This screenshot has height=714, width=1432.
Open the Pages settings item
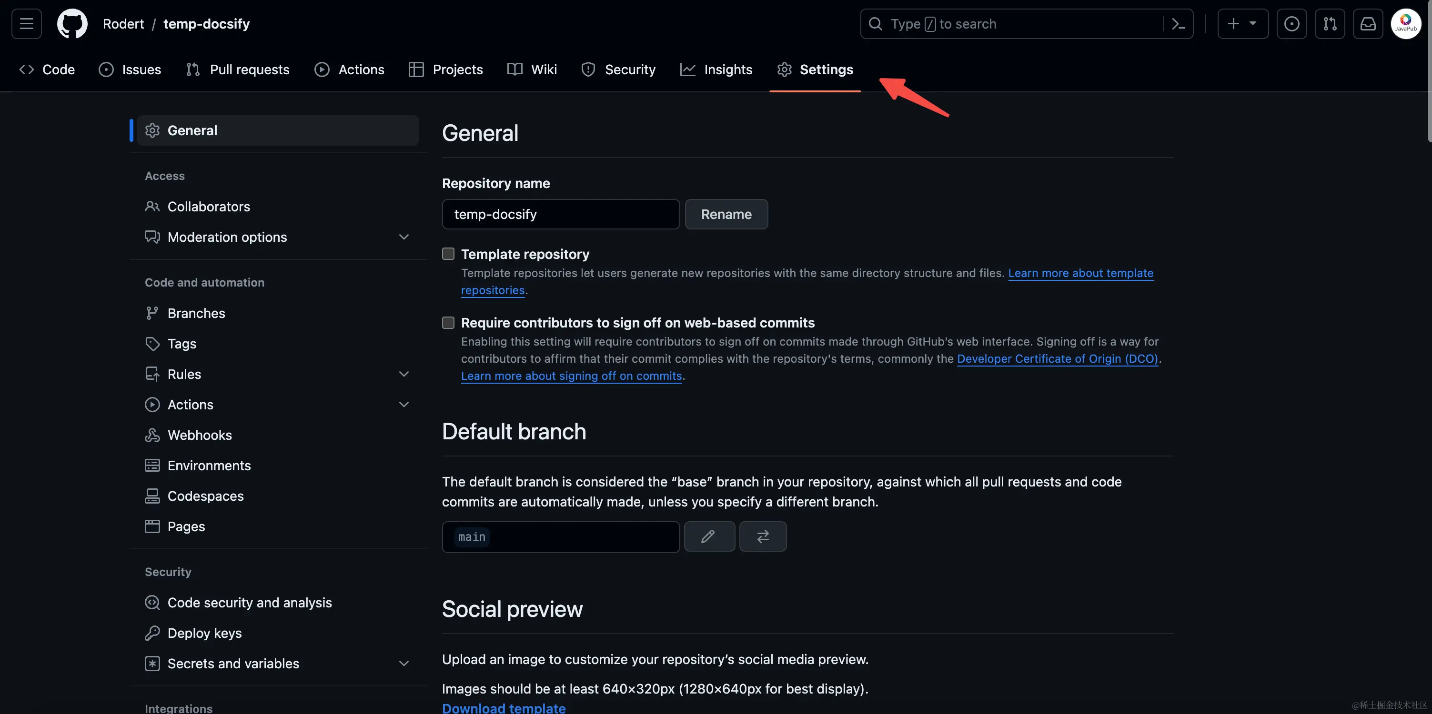click(186, 526)
